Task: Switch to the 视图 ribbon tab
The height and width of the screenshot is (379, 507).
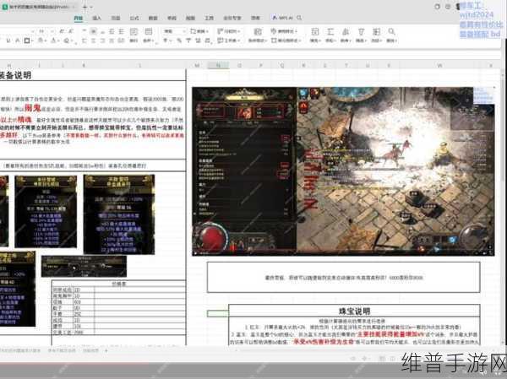Action: 190,18
